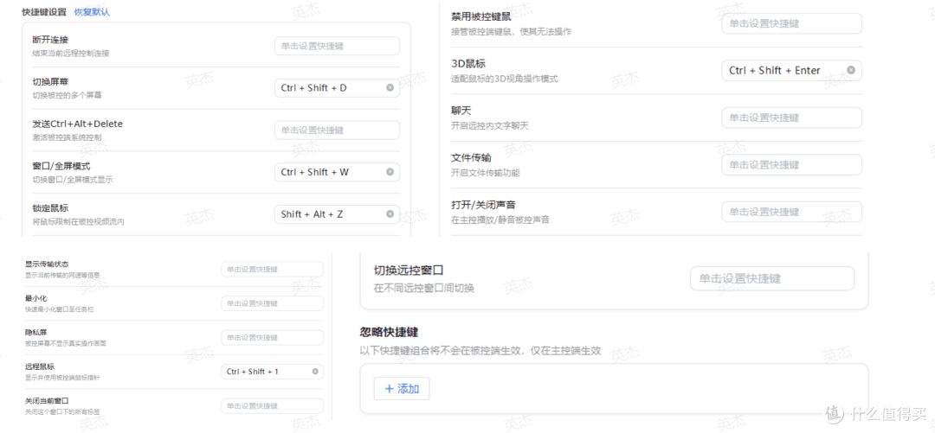The width and height of the screenshot is (935, 433).
Task: Click description 结束当前远程控制连接
Action: coord(71,53)
